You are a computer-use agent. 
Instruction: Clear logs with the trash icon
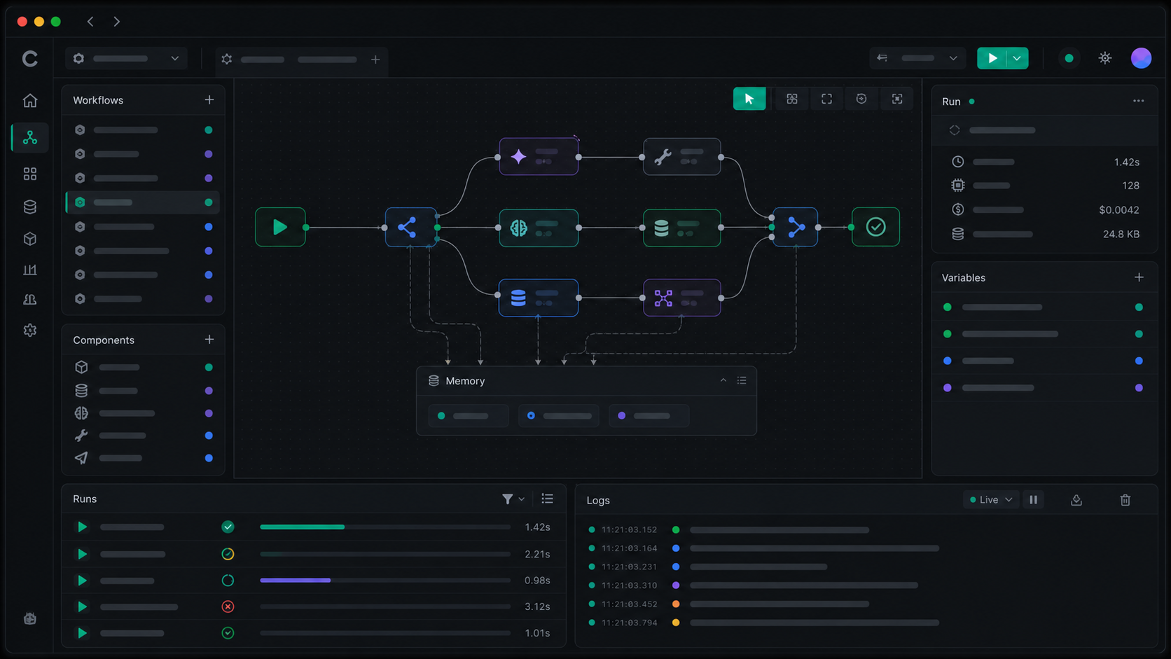coord(1125,500)
